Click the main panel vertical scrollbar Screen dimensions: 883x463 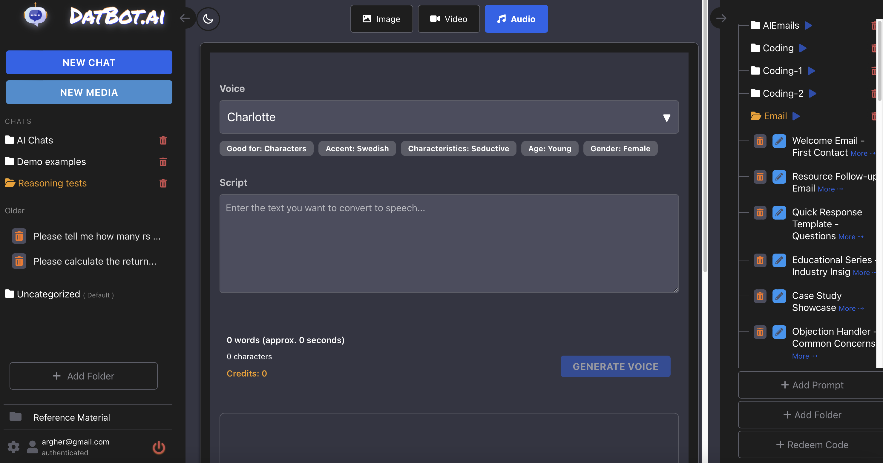pos(705,137)
